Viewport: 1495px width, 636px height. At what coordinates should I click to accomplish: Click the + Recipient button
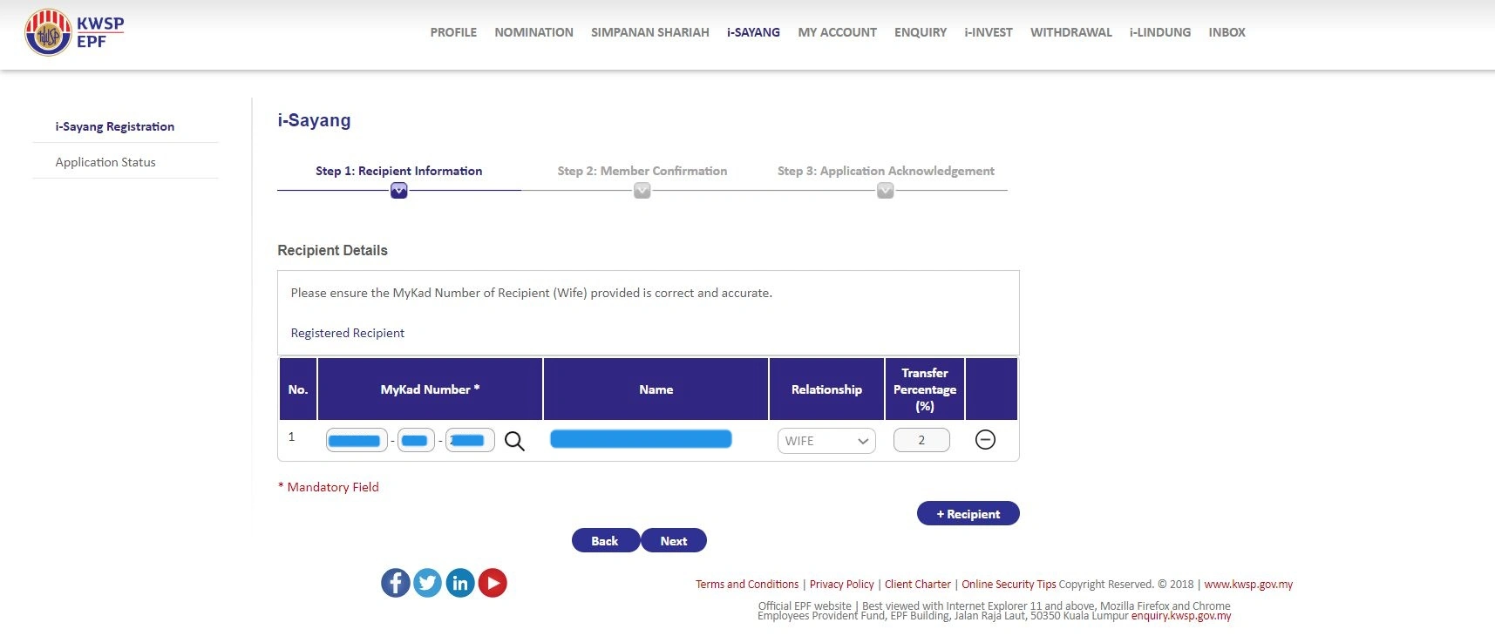[x=968, y=514]
